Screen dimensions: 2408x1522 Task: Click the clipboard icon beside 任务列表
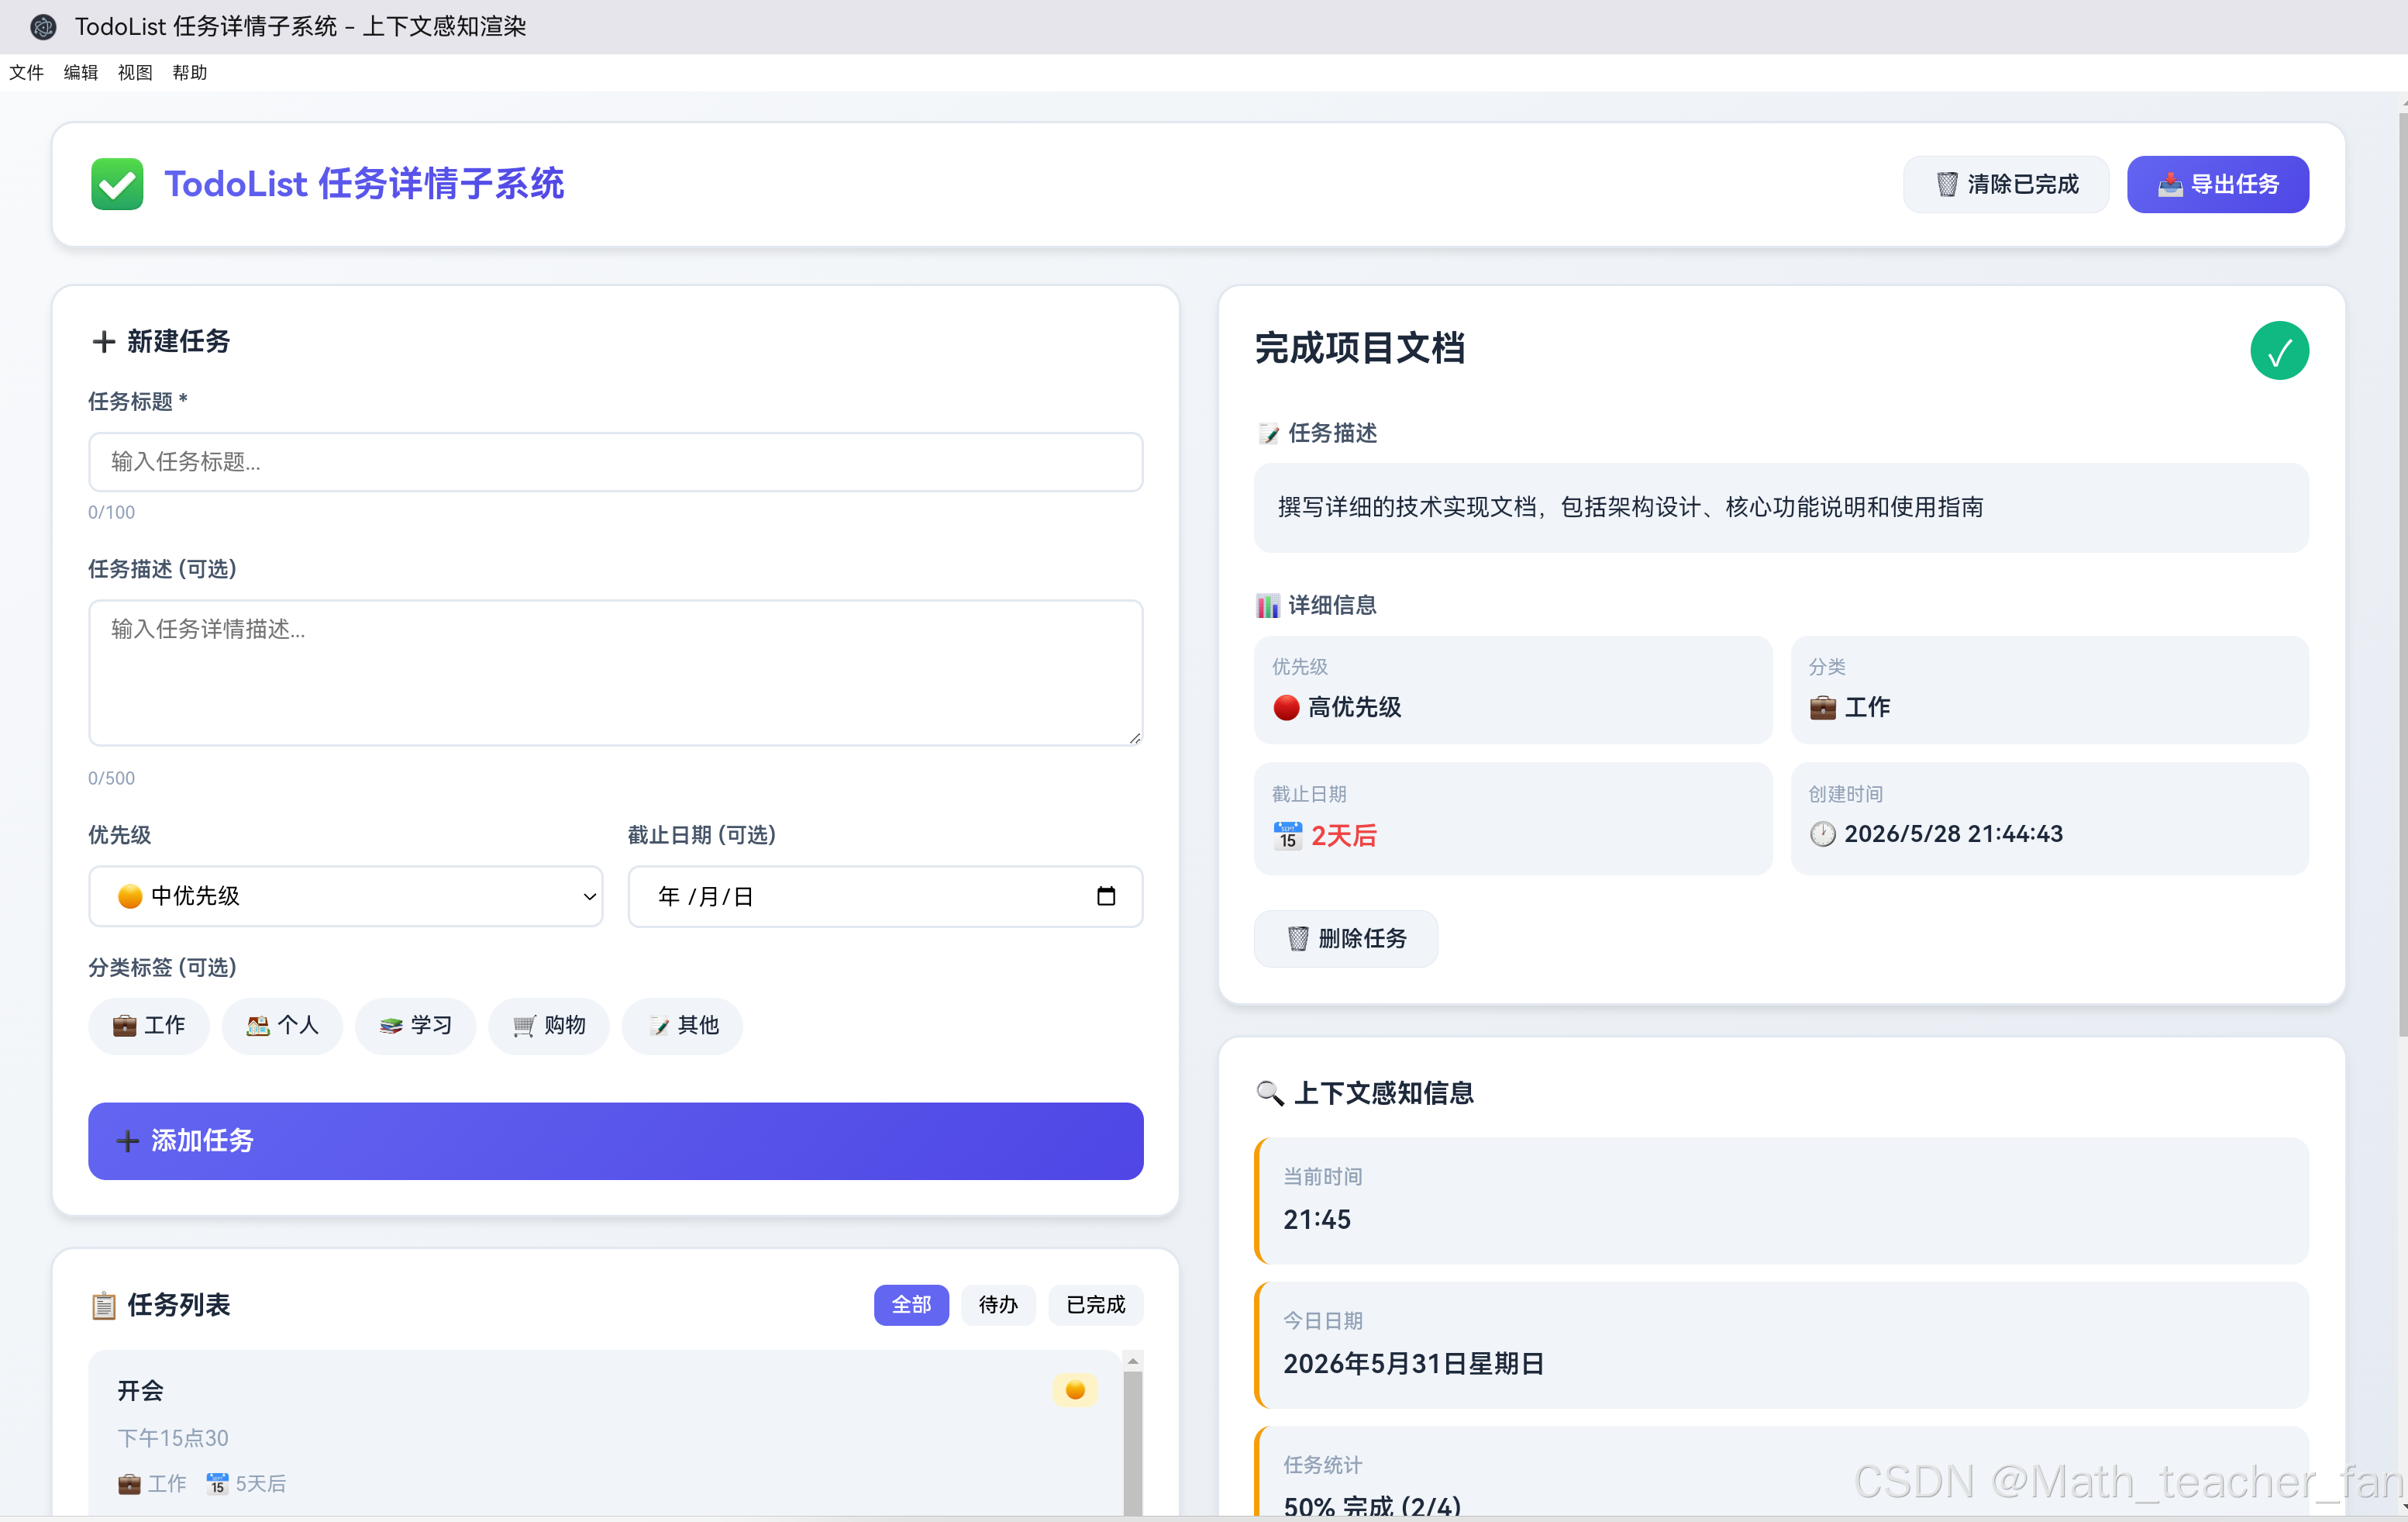point(103,1305)
